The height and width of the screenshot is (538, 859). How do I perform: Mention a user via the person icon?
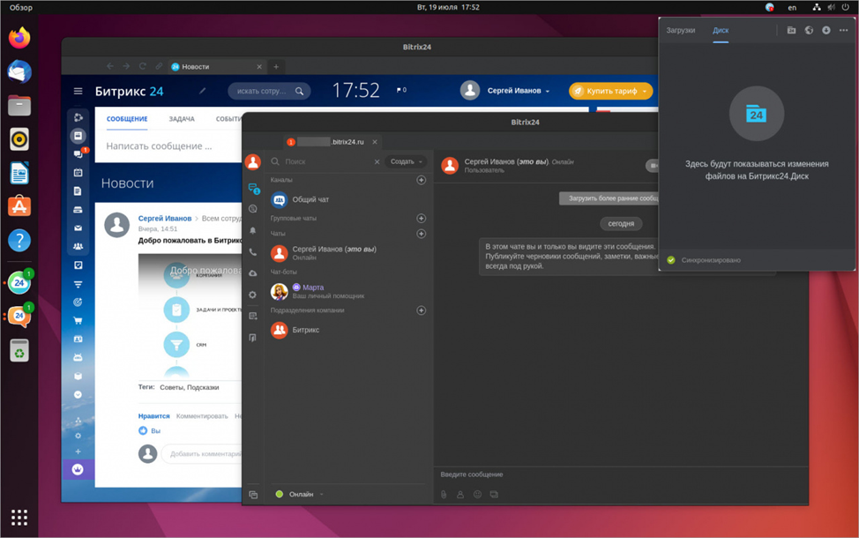(460, 494)
